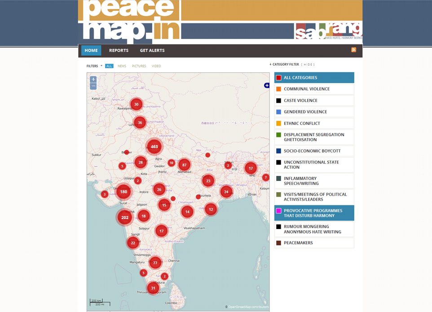Open the 31 incident cluster marker

click(x=153, y=288)
